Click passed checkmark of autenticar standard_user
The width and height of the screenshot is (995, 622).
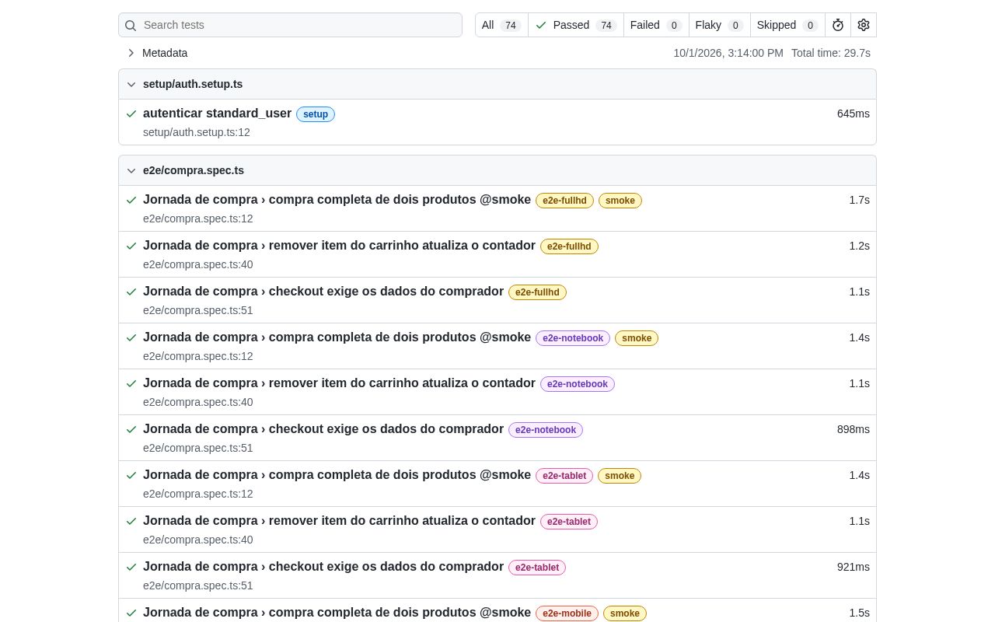pyautogui.click(x=131, y=114)
